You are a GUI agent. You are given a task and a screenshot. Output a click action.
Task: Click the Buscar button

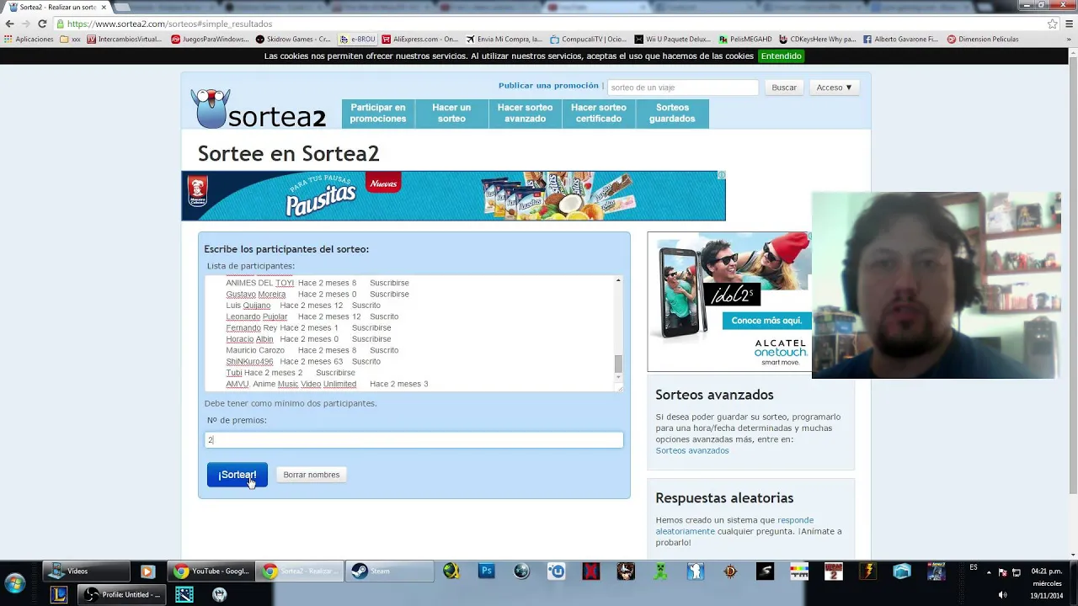tap(784, 88)
